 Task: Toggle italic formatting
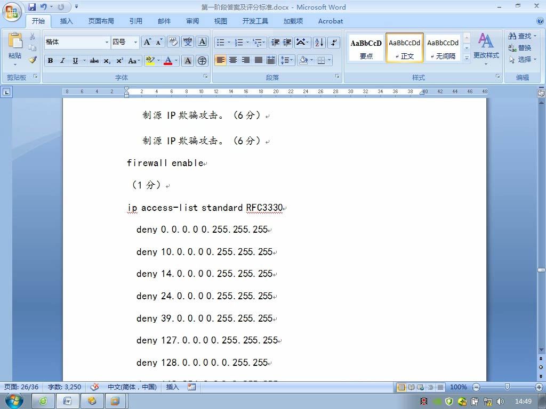[63, 61]
